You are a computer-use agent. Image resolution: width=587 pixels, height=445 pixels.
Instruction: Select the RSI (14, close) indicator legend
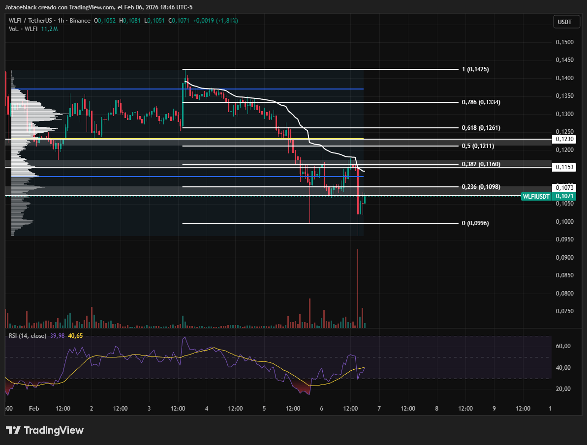[28, 336]
